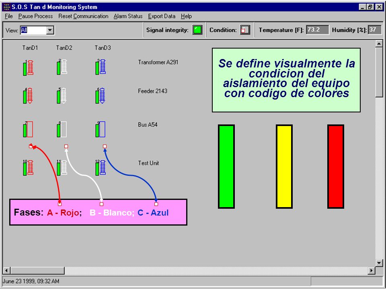
Task: Click the Bus A54 label
Action: [148, 124]
